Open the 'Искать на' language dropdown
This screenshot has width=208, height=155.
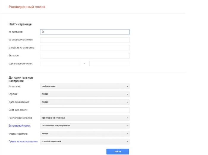tap(85, 86)
